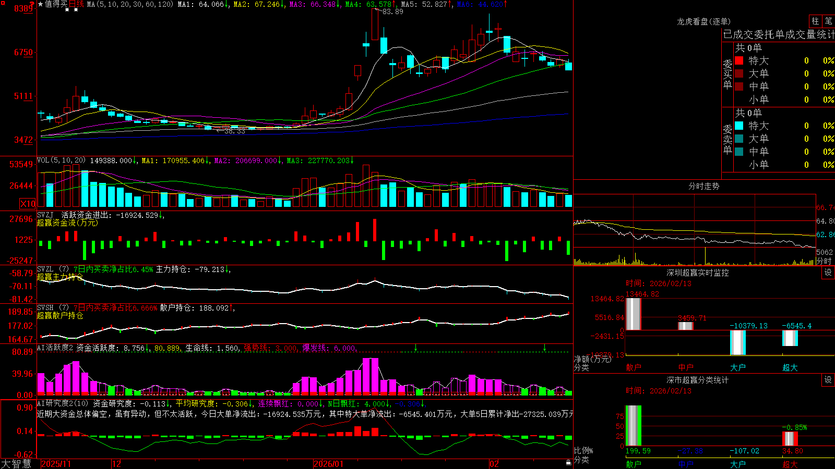Click the dark red 中单 buy-order swatch
Screen dimensions: 835x469
coord(739,87)
